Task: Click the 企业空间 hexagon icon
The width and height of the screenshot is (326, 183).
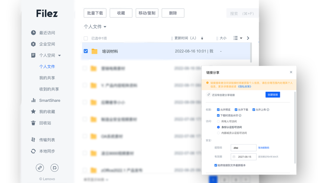Action: [x=33, y=44]
